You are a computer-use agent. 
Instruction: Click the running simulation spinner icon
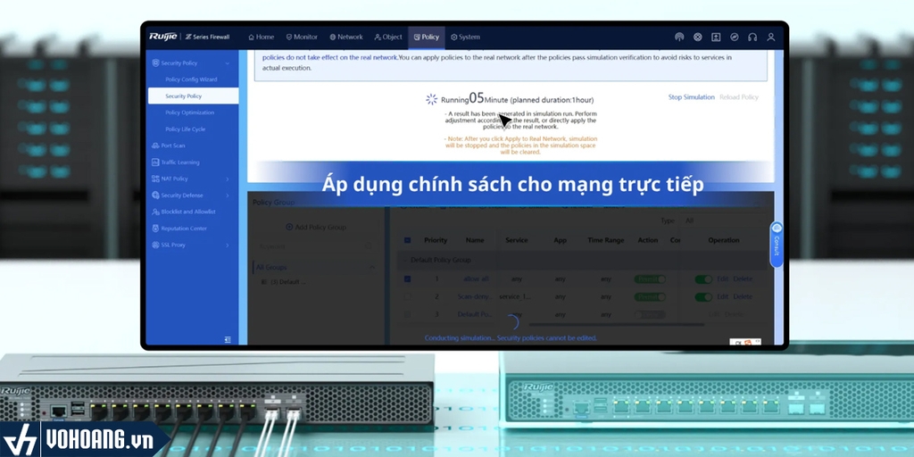click(431, 100)
